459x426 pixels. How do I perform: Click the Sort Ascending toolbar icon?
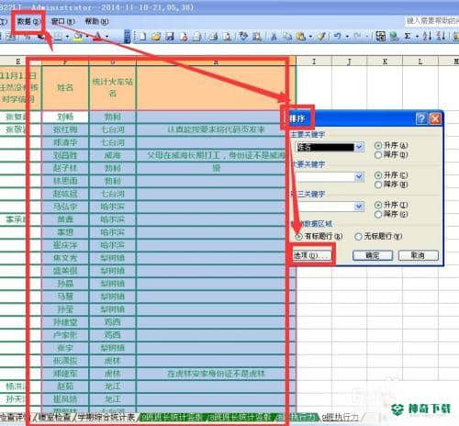click(427, 36)
